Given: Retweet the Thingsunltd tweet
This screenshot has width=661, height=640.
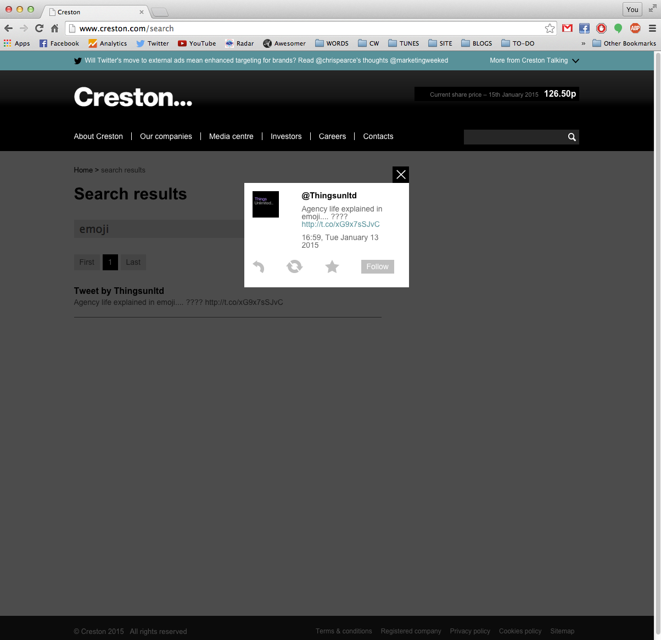Looking at the screenshot, I should tap(295, 266).
